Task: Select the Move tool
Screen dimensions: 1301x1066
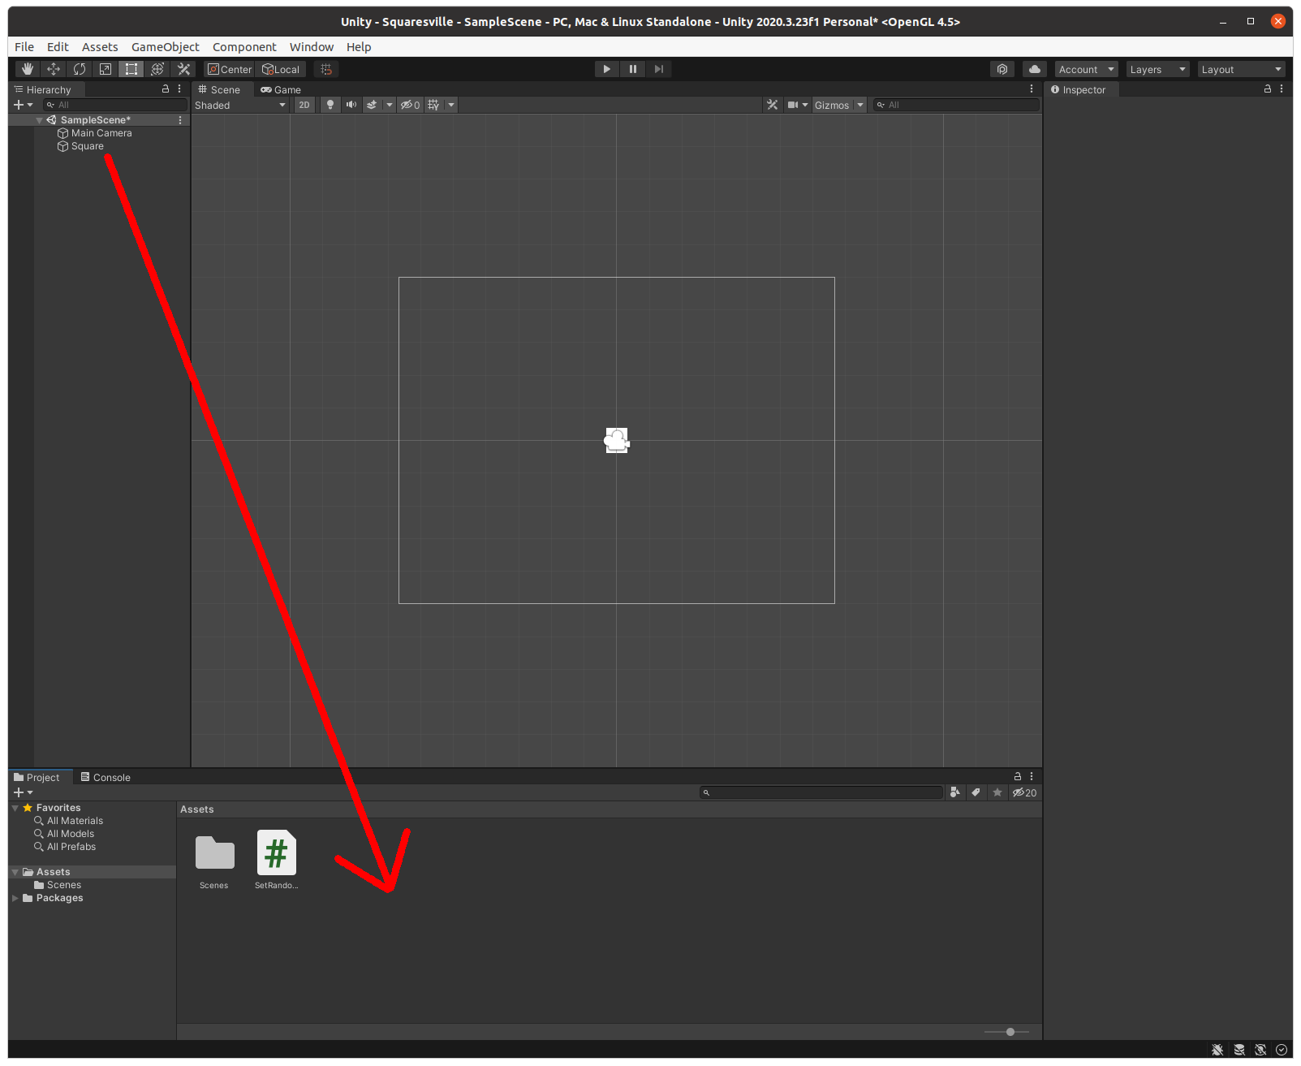Action: pos(53,69)
